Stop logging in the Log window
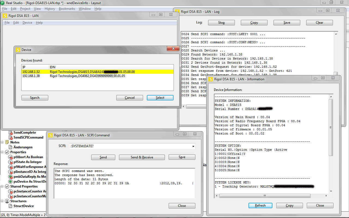Viewport: 349px width, 218px height. [221, 23]
